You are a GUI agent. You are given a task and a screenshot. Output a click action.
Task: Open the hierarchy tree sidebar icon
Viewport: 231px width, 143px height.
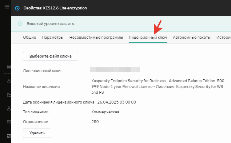pyautogui.click(x=9, y=95)
